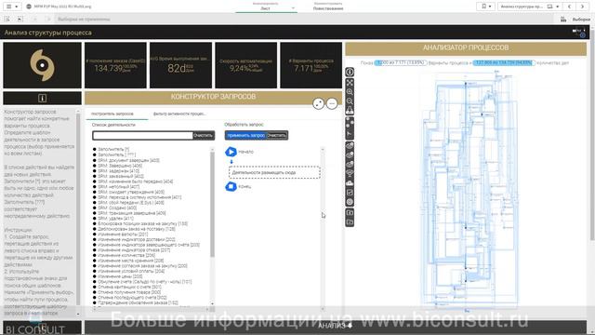The image size is (595, 335).
Task: Click the zoom in magnifier icon
Action: [350, 92]
